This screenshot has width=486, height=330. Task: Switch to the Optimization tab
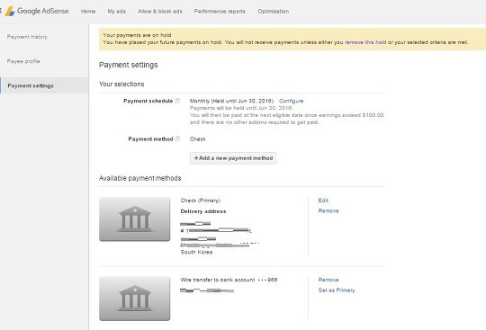coord(274,11)
